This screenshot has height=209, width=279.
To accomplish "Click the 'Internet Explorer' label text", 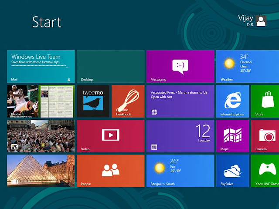I will [232, 114].
